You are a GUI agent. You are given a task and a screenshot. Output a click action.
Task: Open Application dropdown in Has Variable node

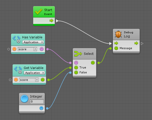click(33, 42)
